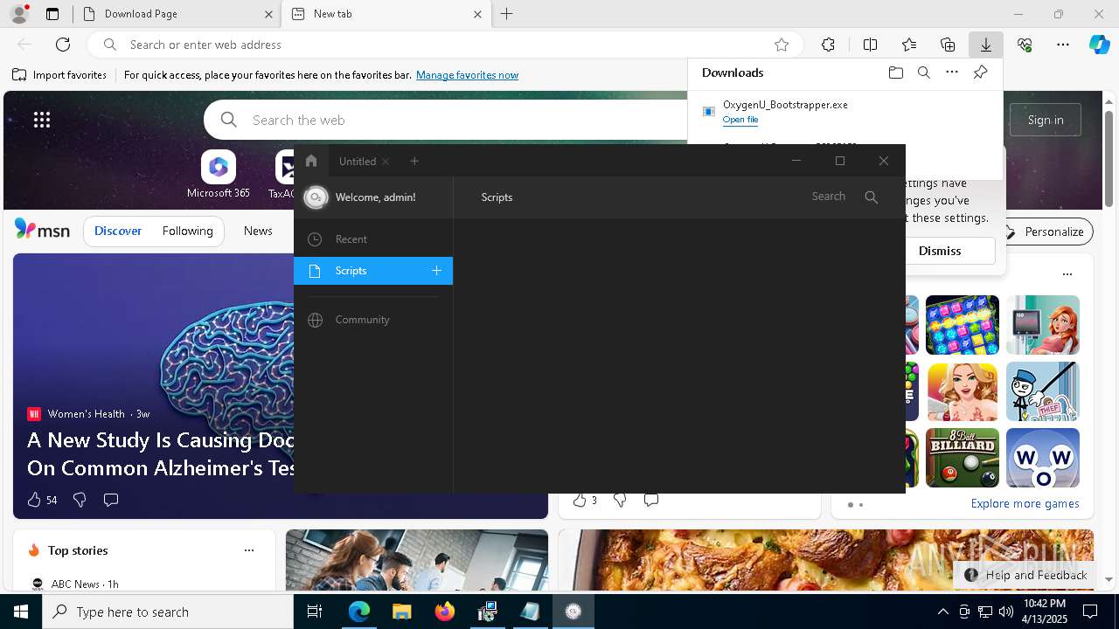Click Personalize on the MSN feed
The width and height of the screenshot is (1119, 629).
click(x=1045, y=232)
